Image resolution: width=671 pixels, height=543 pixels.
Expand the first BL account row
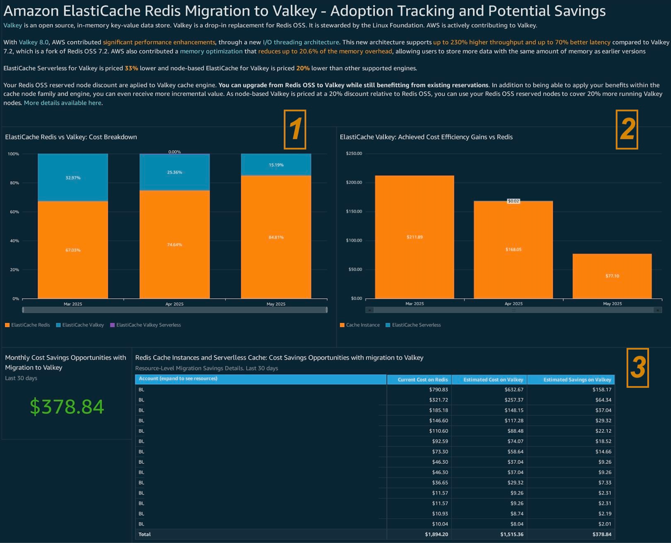coord(141,389)
